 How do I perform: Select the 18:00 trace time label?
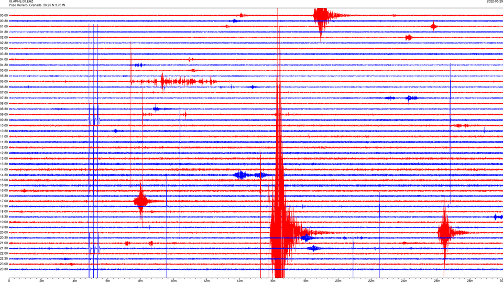click(x=4, y=211)
